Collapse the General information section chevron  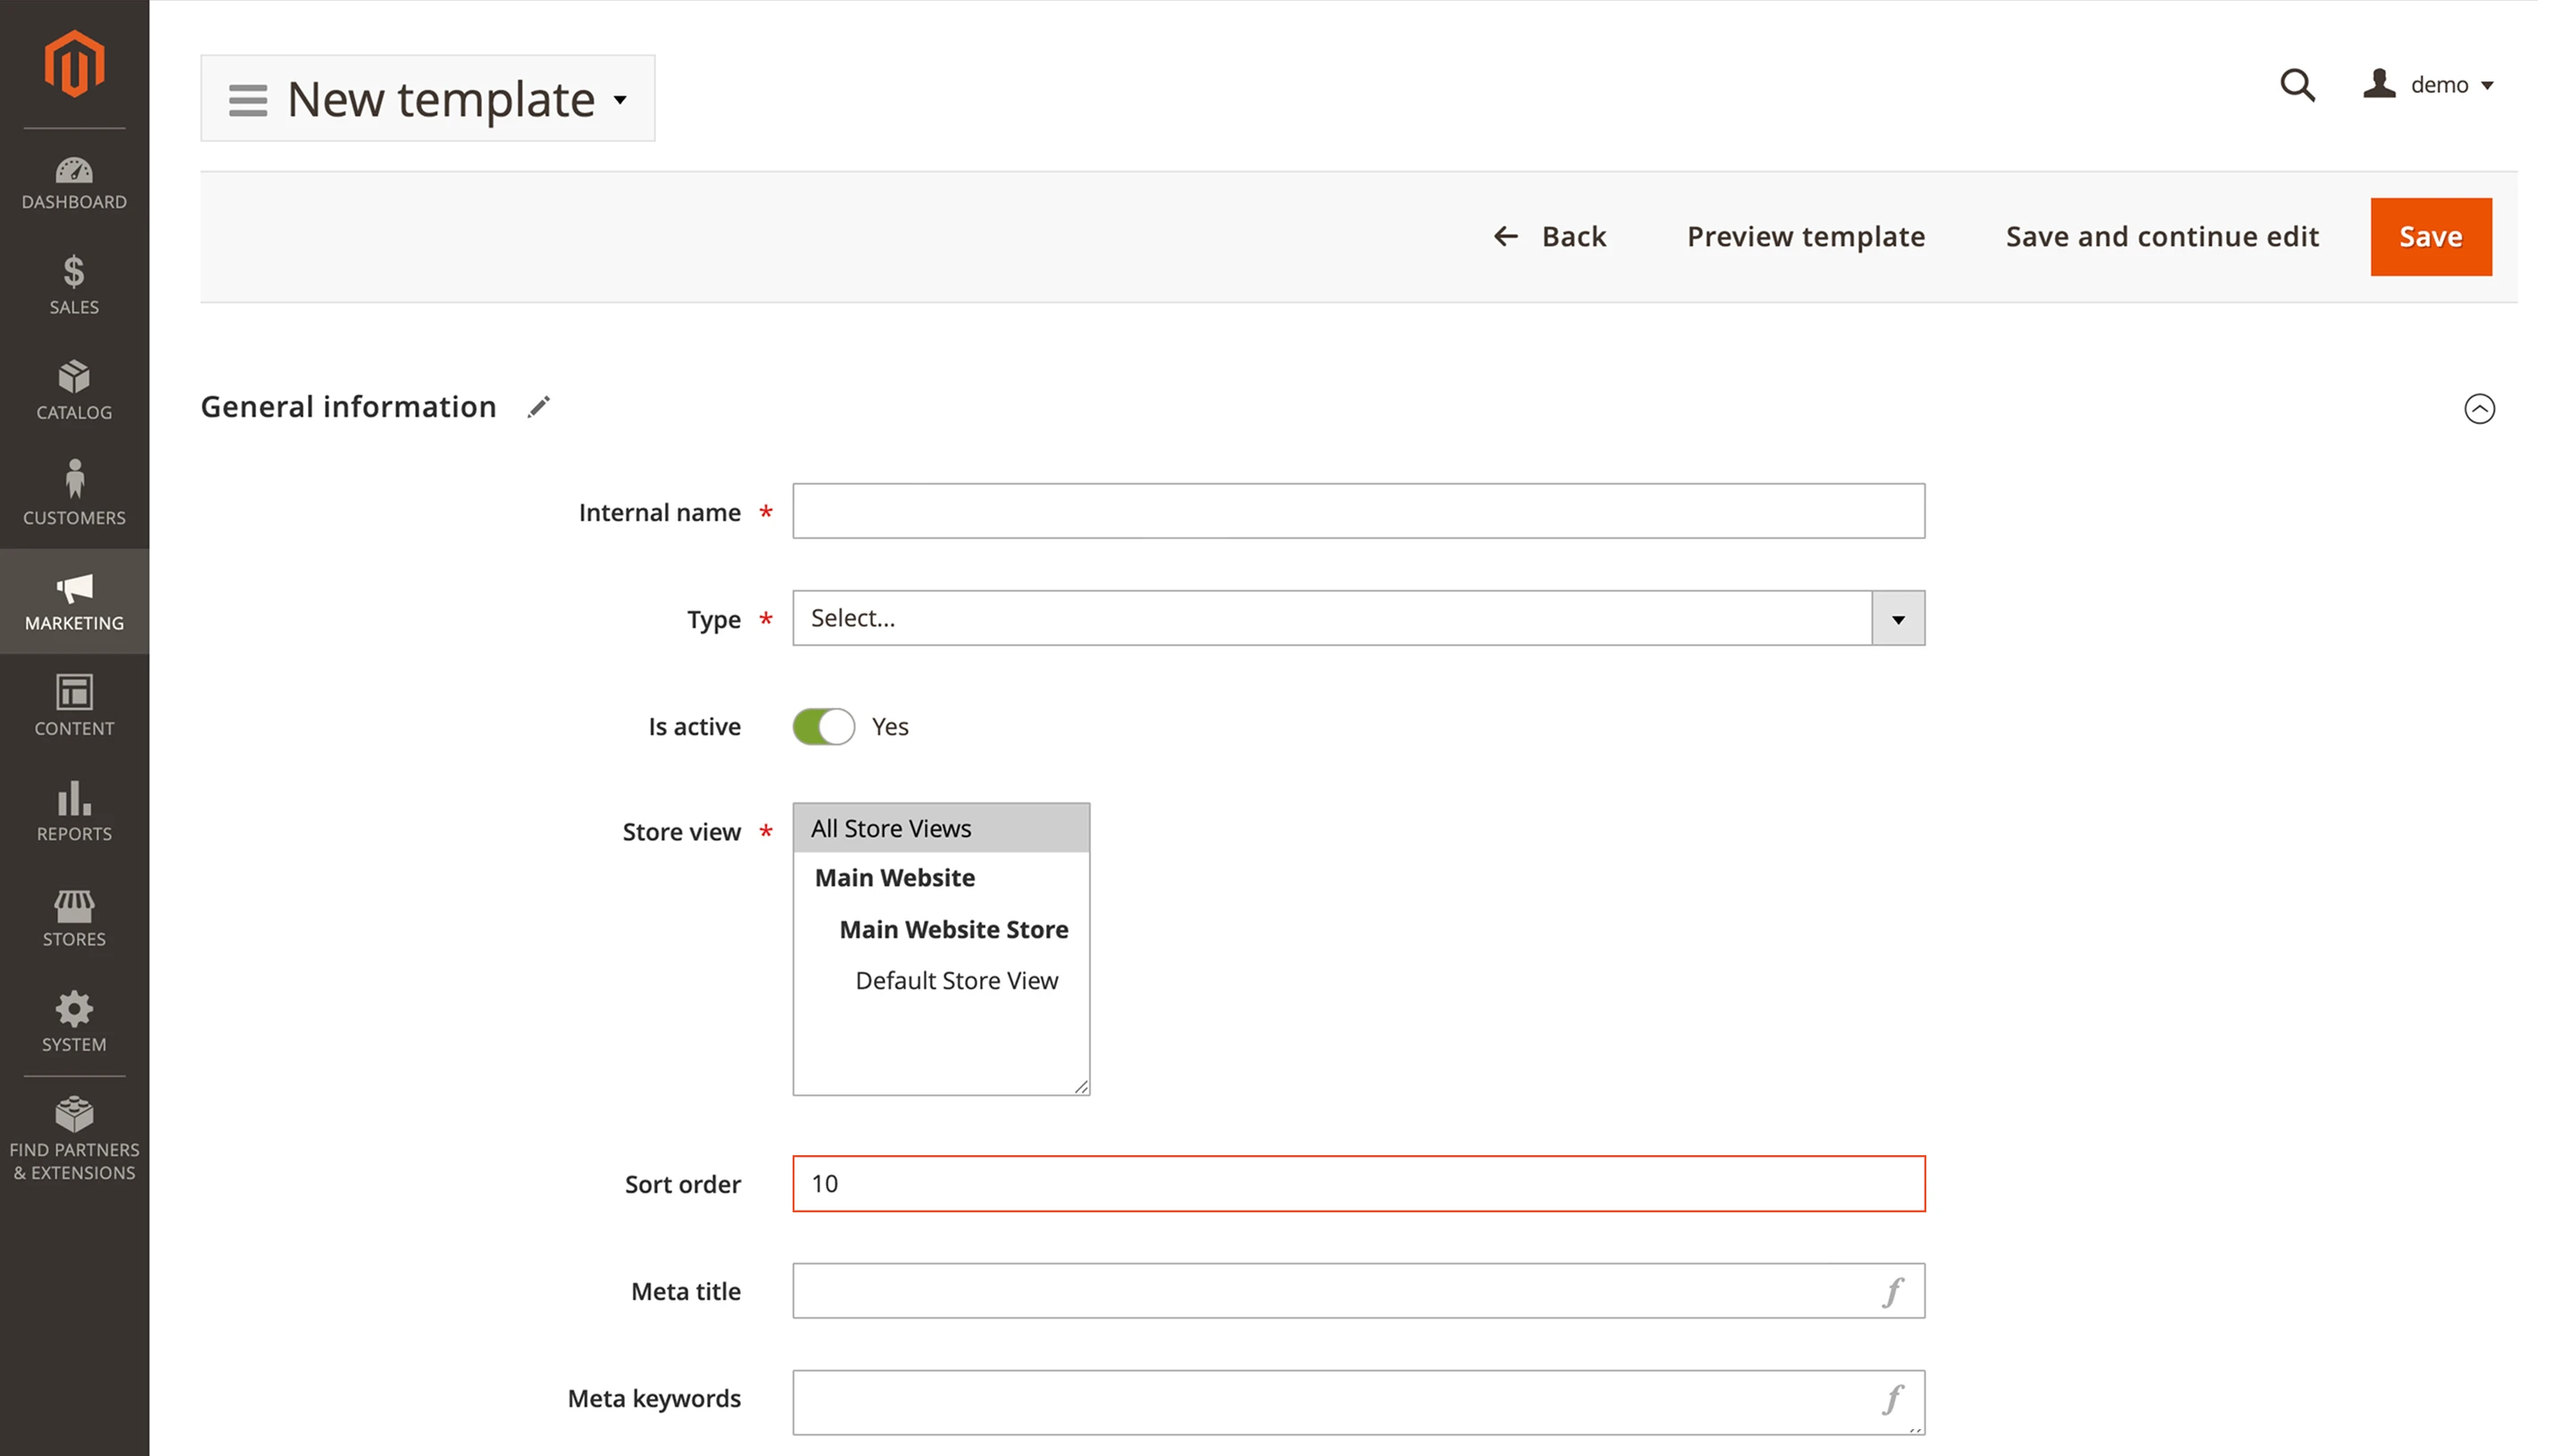pyautogui.click(x=2479, y=408)
